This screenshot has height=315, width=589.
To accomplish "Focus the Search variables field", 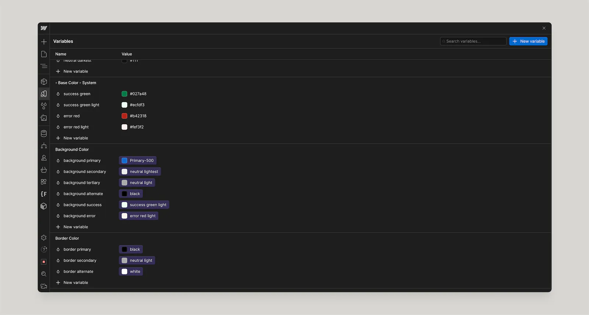I will [473, 41].
